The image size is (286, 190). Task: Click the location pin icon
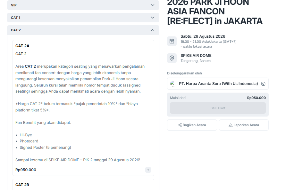(x=172, y=58)
